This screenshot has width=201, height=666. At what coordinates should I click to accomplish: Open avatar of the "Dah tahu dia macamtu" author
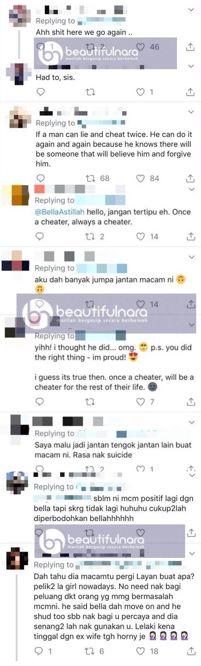[17, 559]
